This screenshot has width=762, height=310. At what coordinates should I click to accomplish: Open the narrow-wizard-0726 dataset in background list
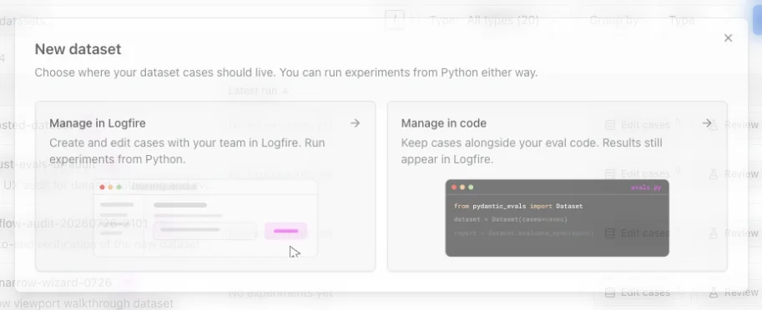pyautogui.click(x=56, y=282)
